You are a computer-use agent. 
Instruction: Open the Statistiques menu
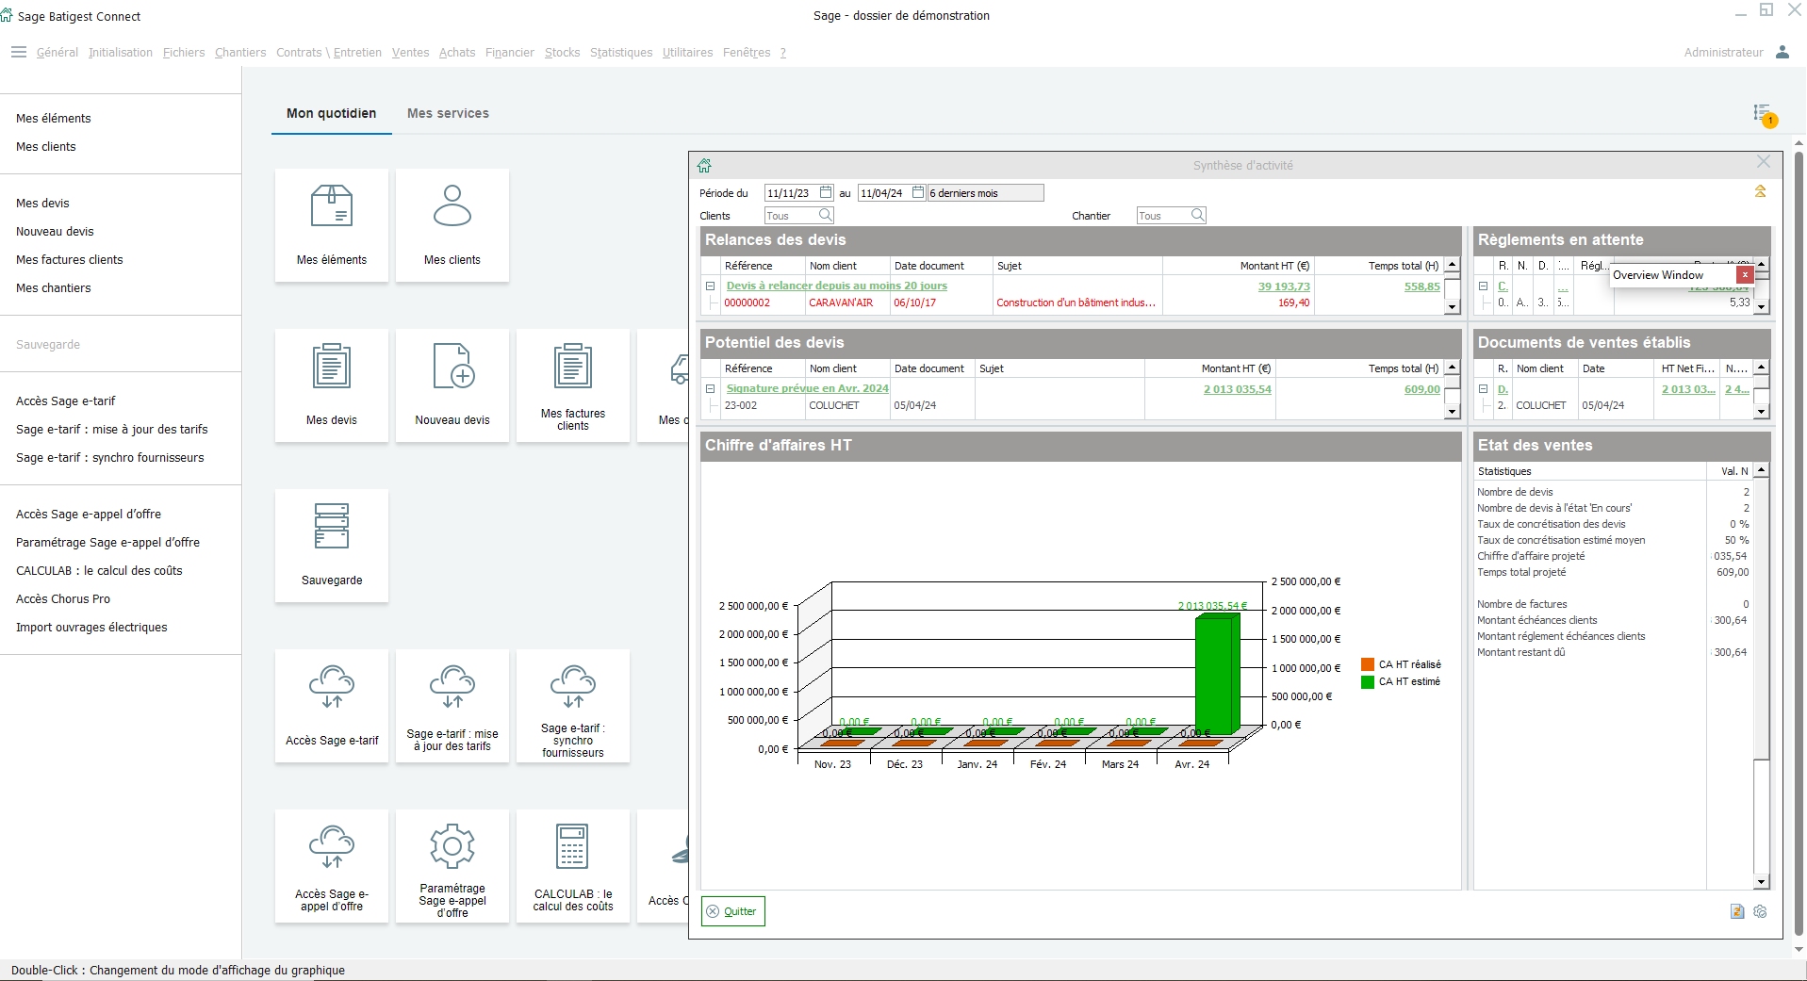click(621, 53)
